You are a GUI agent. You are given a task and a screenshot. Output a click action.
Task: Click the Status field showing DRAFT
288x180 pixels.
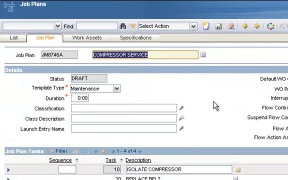click(89, 78)
